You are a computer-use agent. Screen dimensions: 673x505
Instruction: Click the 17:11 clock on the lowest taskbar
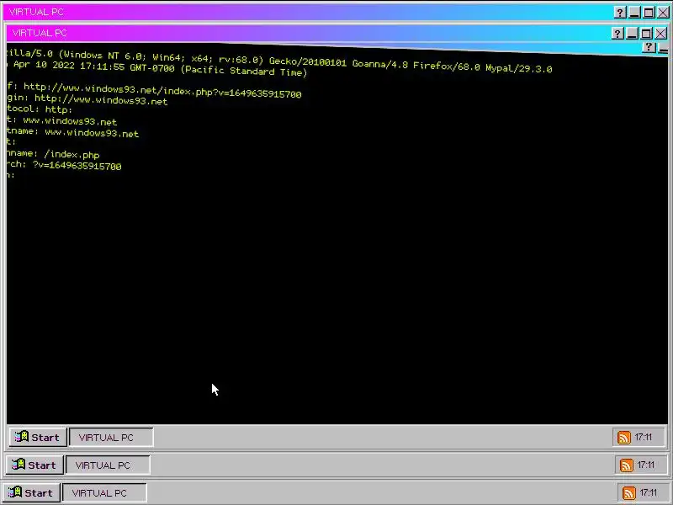coord(648,492)
